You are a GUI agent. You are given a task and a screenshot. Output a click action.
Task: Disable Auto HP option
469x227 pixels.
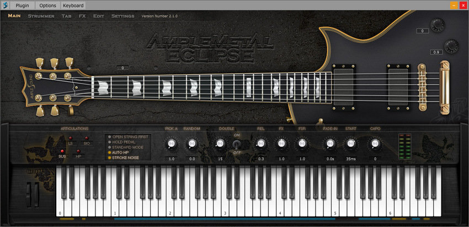(x=119, y=152)
